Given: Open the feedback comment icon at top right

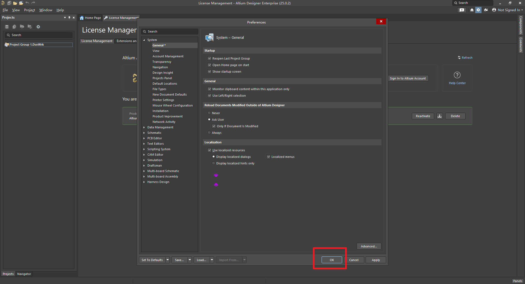Looking at the screenshot, I should 462,10.
